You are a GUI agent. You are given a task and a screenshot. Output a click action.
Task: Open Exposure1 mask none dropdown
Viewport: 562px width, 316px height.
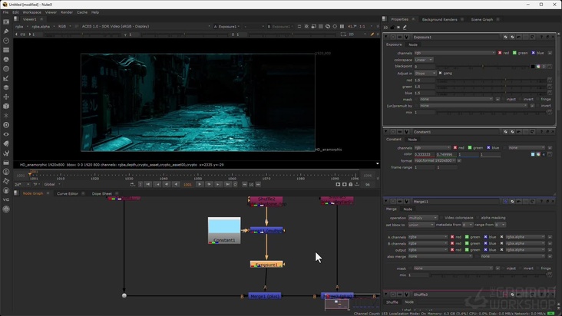coord(456,99)
